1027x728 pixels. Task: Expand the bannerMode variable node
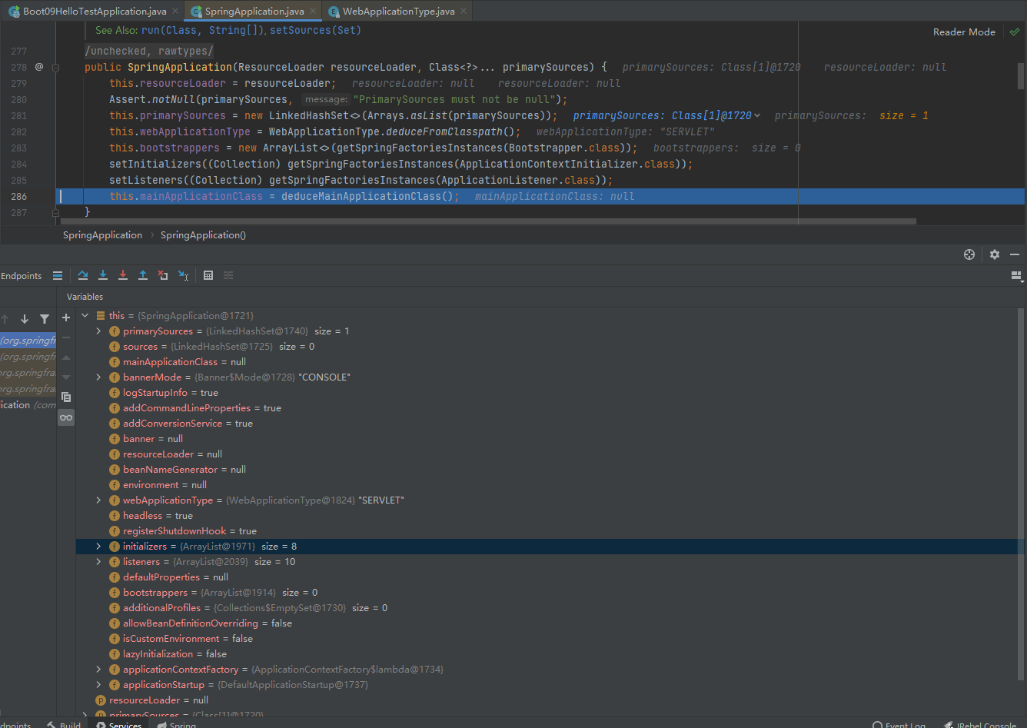click(x=98, y=377)
